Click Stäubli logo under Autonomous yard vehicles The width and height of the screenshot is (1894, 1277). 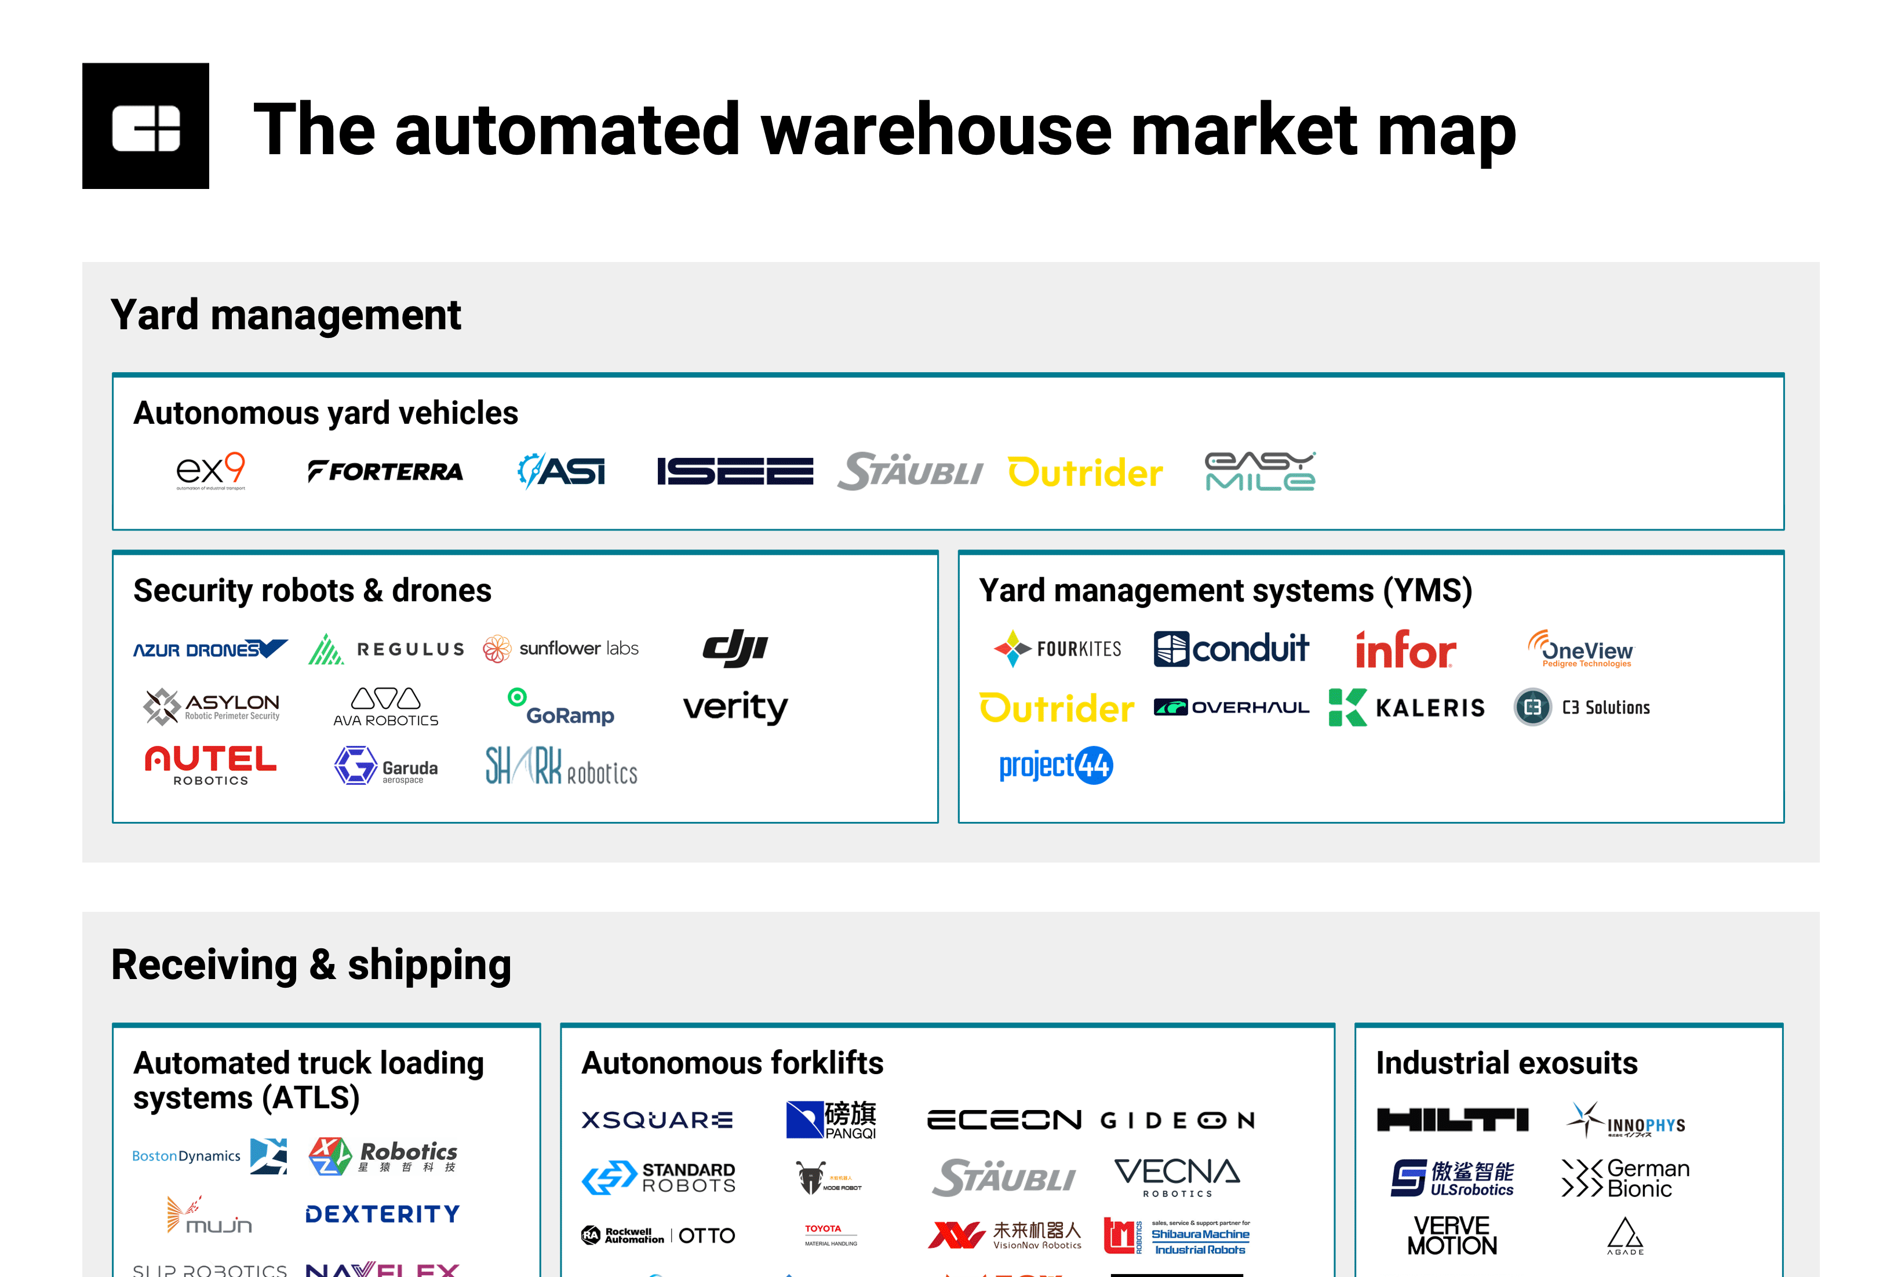(x=910, y=471)
